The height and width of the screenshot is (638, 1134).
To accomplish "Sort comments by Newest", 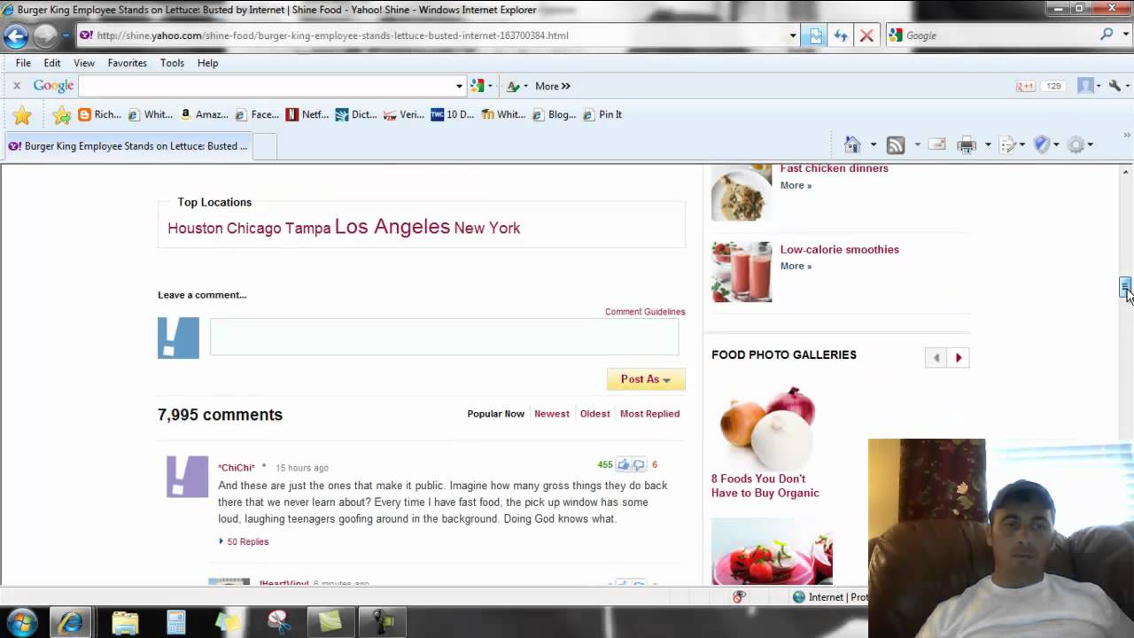I will coord(552,414).
